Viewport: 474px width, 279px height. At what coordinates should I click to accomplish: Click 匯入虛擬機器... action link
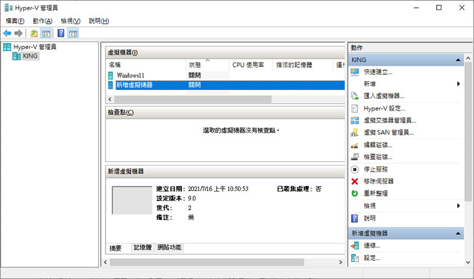pos(384,96)
